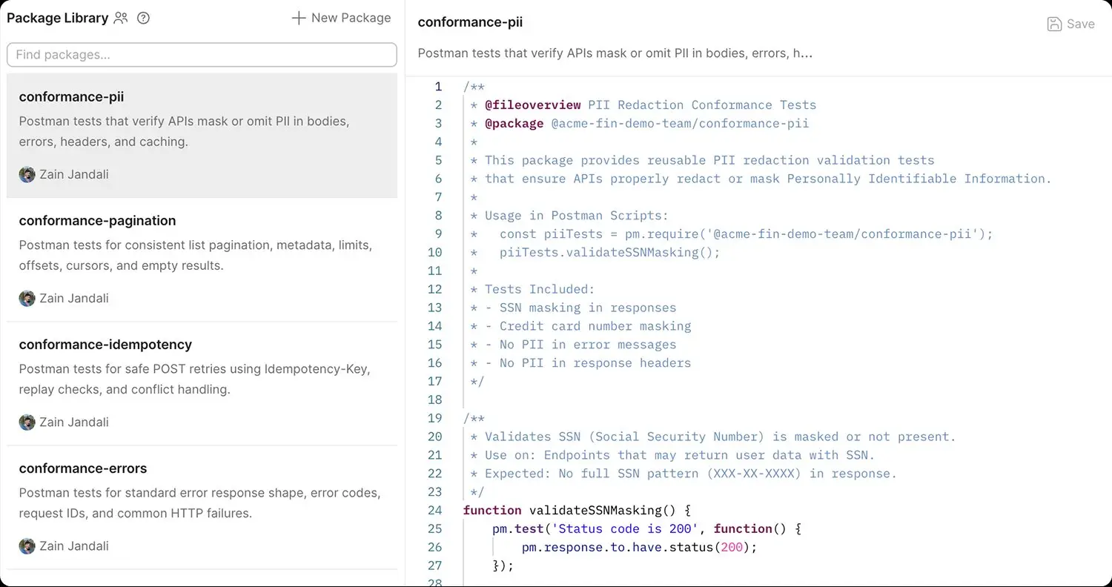Click the conformance-pii description in the list
Image resolution: width=1112 pixels, height=587 pixels.
184,131
